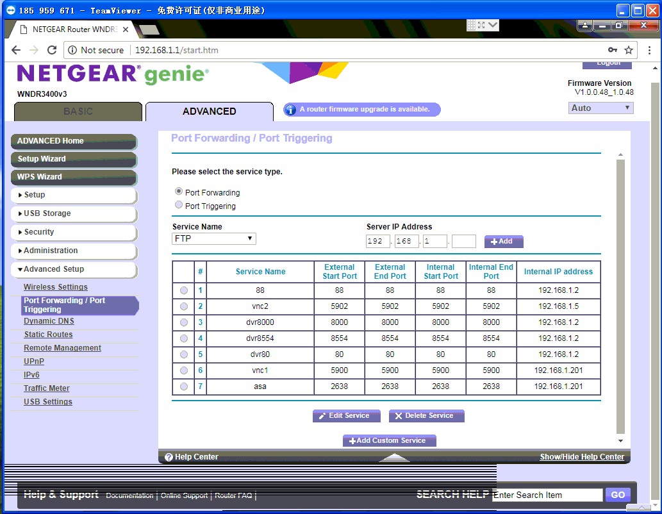The height and width of the screenshot is (514, 662).
Task: Open the Traffic Meter link
Action: point(46,388)
